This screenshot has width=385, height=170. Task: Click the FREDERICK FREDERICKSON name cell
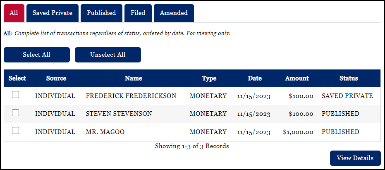coord(131,96)
